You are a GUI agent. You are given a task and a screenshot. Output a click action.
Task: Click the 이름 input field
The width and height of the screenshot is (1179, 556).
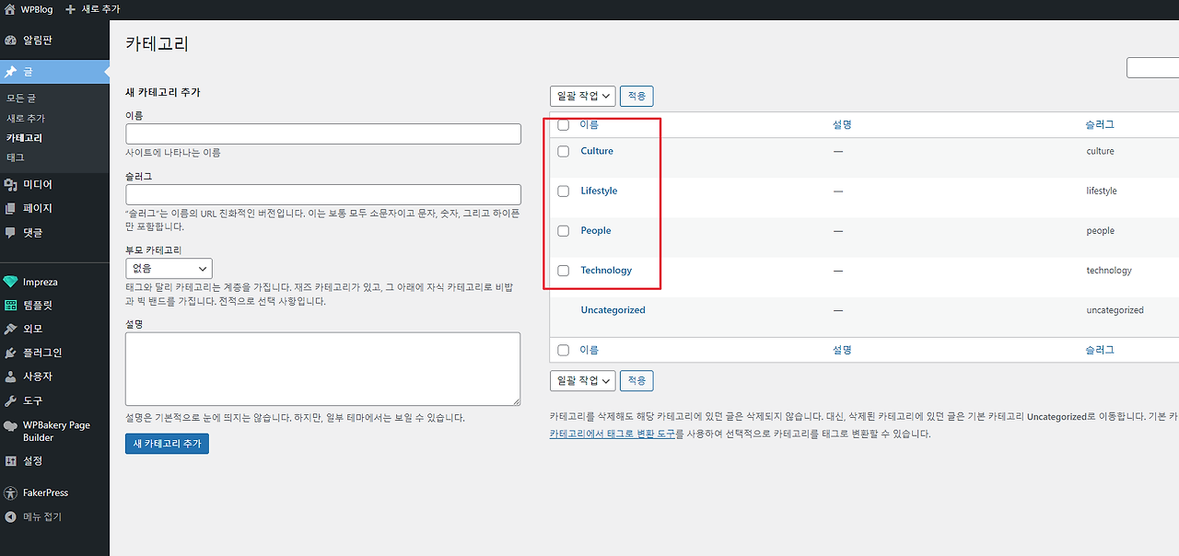[x=323, y=134]
